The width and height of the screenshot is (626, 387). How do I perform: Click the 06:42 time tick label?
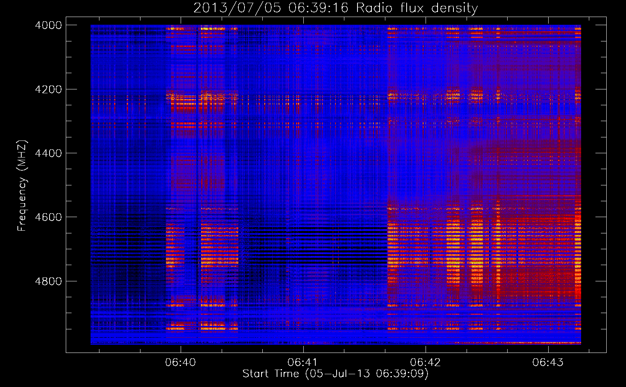pos(426,362)
